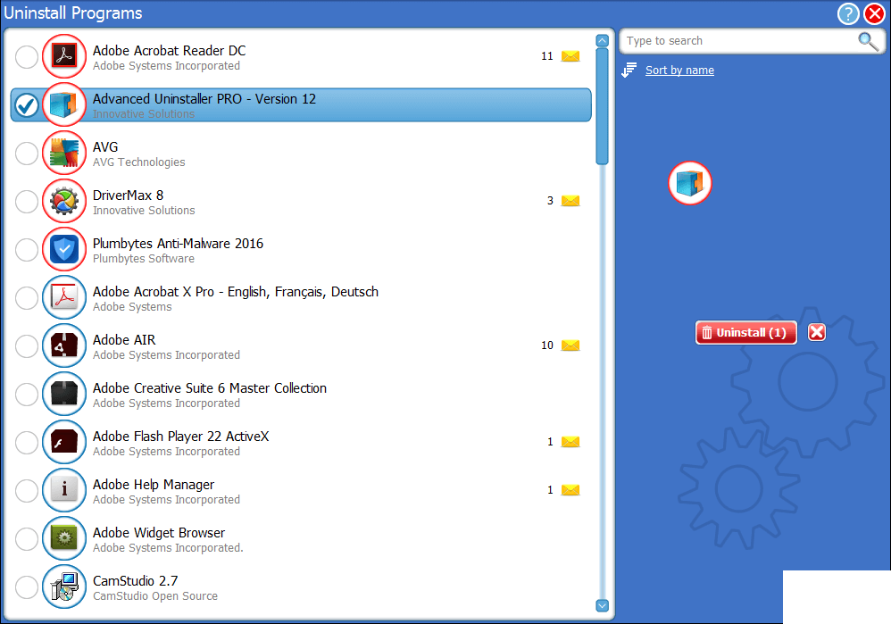Click the Adobe Help Manager title
The height and width of the screenshot is (624, 891).
coord(154,485)
